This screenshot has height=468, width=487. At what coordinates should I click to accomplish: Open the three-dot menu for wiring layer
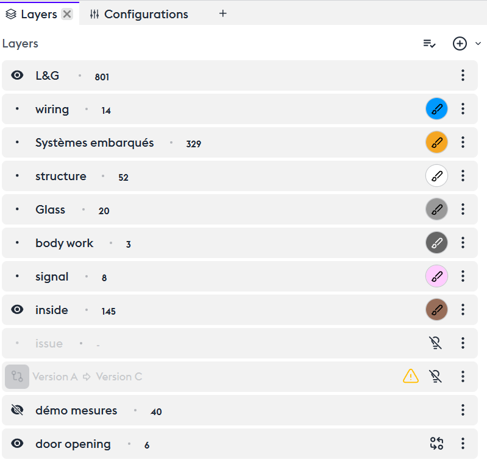(463, 109)
